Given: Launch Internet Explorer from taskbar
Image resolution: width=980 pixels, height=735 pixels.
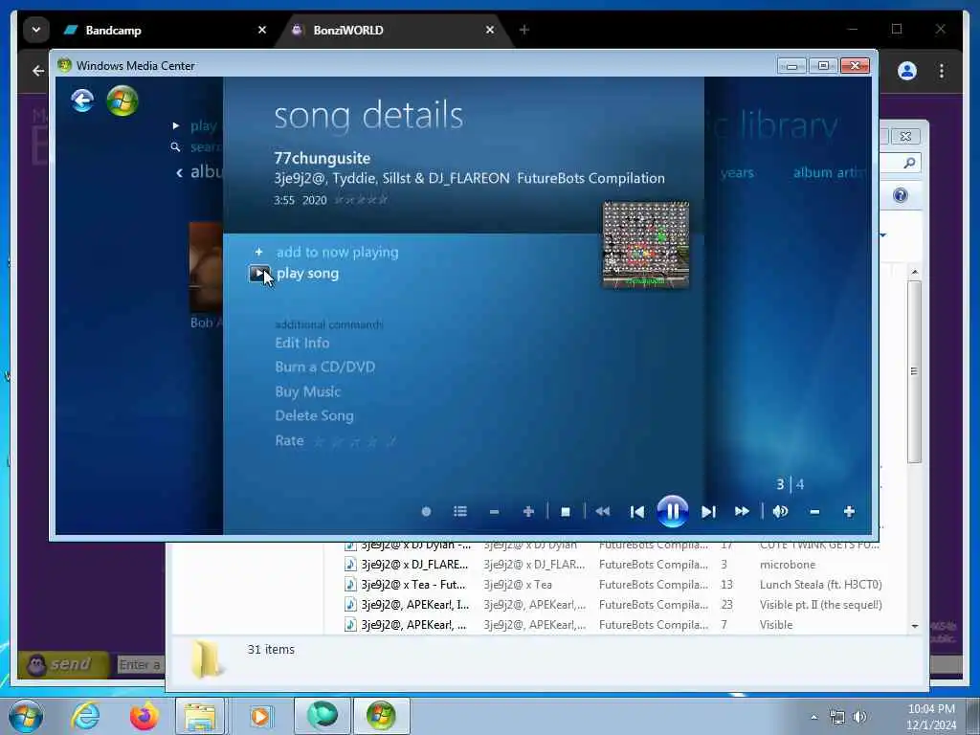Looking at the screenshot, I should [85, 716].
